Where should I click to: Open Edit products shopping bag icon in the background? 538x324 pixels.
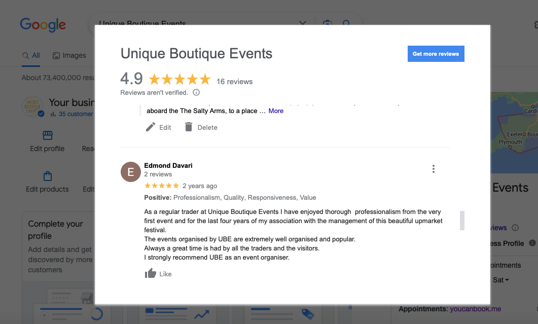47,176
